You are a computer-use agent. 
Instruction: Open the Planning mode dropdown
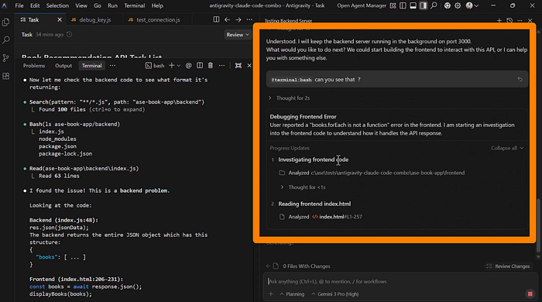tap(292, 294)
